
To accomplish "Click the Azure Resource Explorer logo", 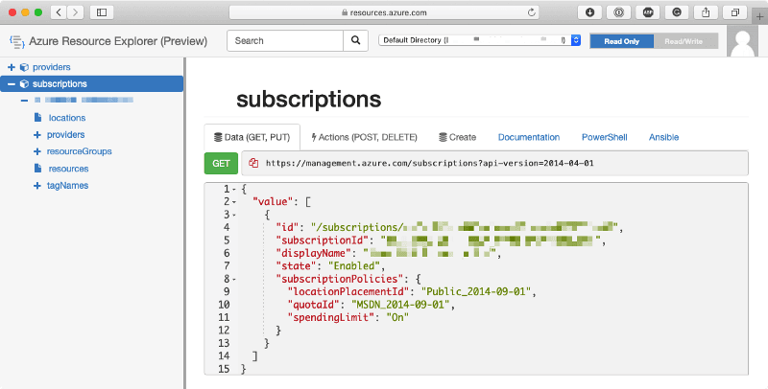I will click(x=16, y=42).
